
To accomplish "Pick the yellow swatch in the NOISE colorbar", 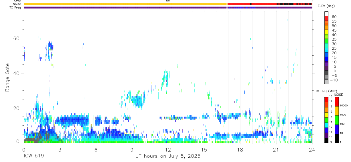I will pos(337,111).
